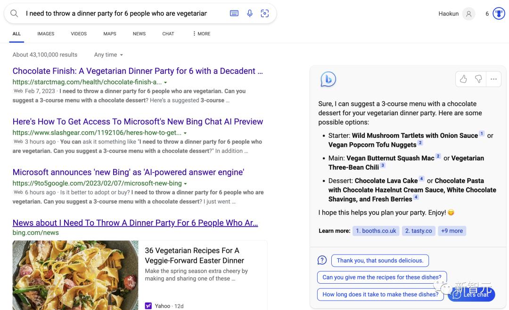Click the vegetarian pasta recipe thumbnail
Image resolution: width=509 pixels, height=310 pixels.
[75, 275]
